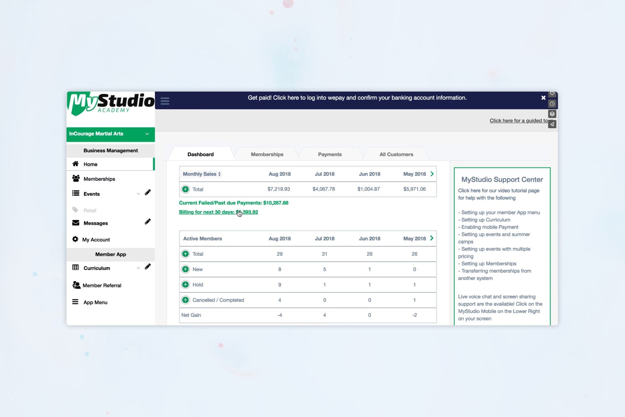Click the layers icon on right edge

(x=552, y=114)
